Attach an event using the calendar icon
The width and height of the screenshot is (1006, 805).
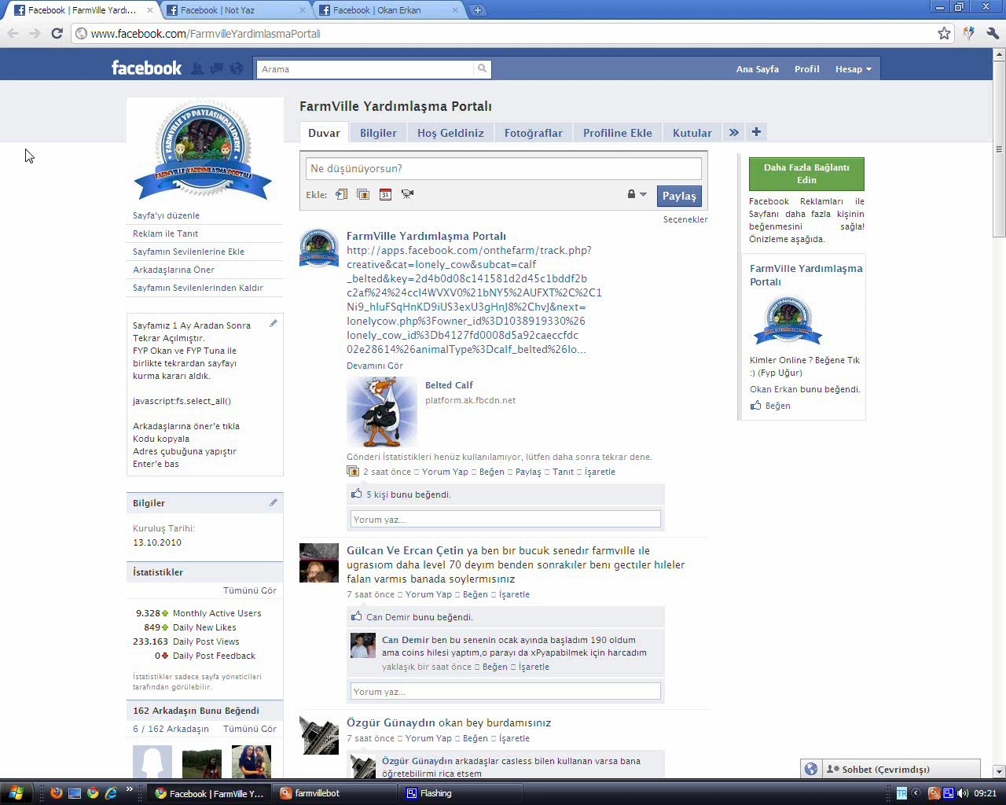(385, 194)
